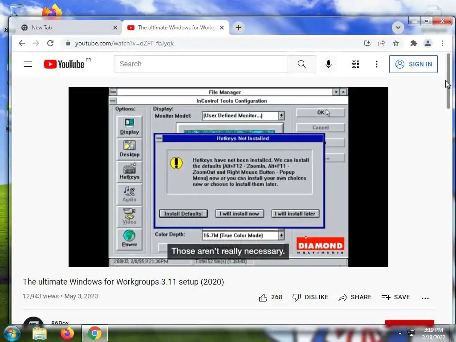Open the Chrome three-dot menu

point(442,43)
